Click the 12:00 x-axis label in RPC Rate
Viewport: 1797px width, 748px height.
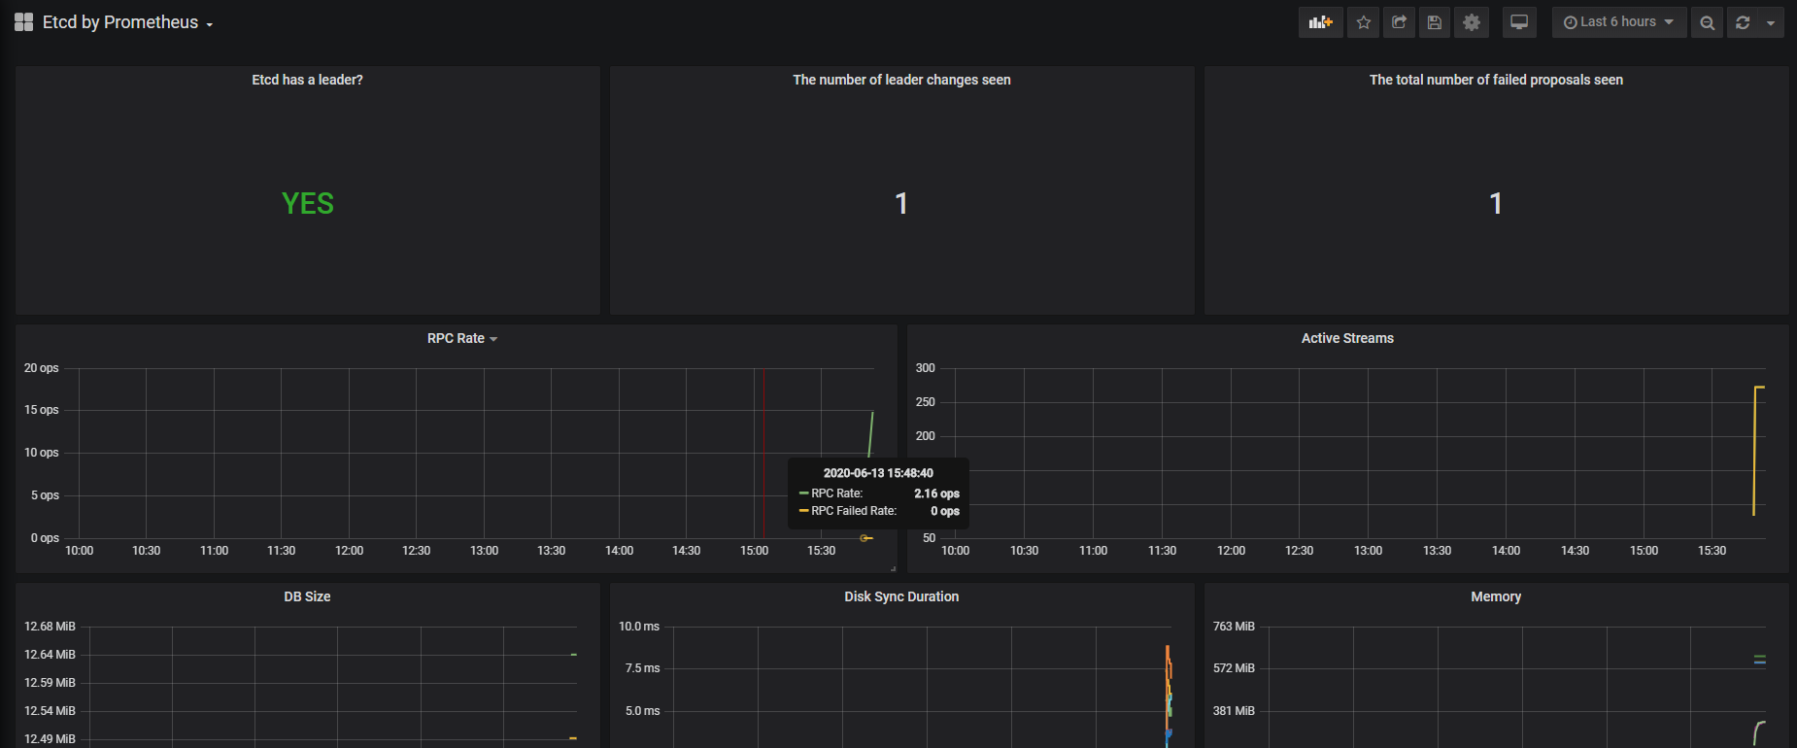point(349,551)
